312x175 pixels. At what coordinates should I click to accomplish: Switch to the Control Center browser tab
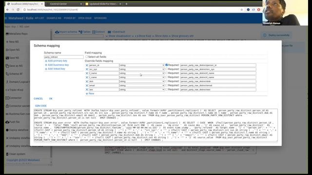point(64,4)
